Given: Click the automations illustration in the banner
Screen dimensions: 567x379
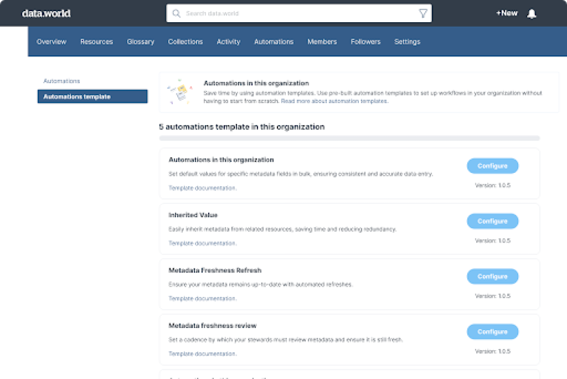Looking at the screenshot, I should tap(179, 92).
